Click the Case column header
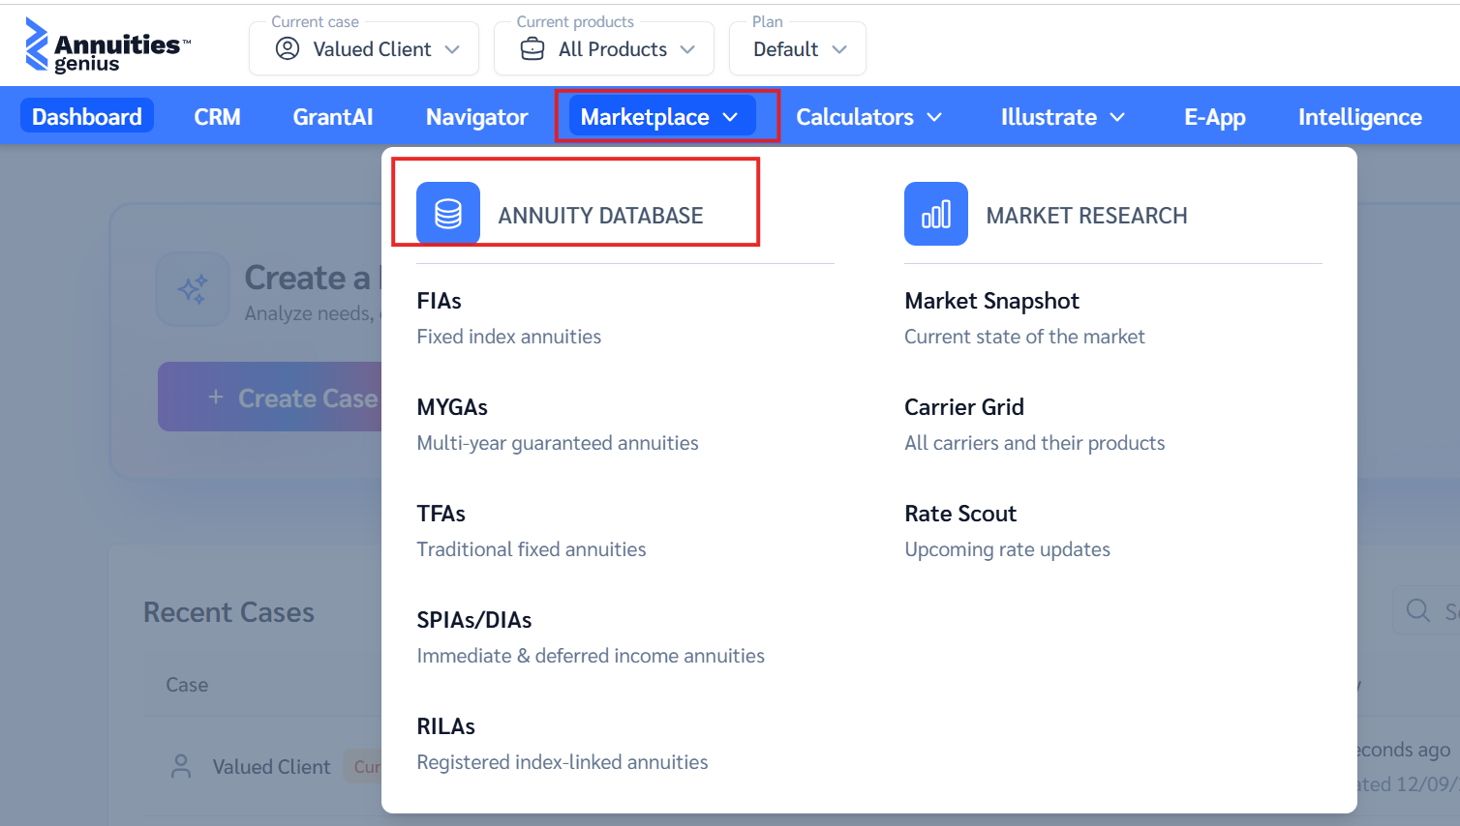 pyautogui.click(x=187, y=685)
